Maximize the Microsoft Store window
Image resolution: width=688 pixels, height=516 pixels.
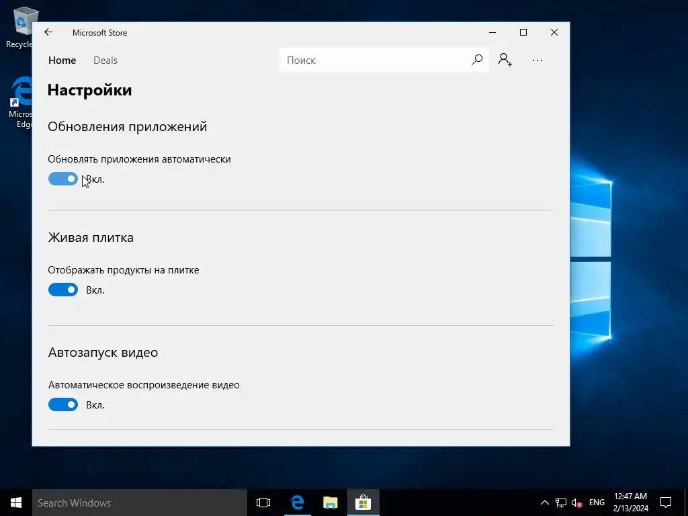pyautogui.click(x=523, y=32)
